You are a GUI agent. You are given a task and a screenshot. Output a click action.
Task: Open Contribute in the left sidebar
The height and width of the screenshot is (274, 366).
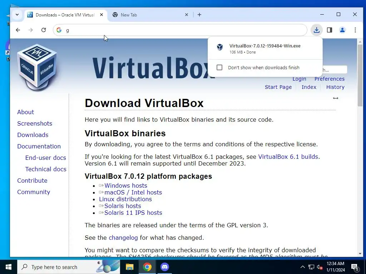click(32, 181)
